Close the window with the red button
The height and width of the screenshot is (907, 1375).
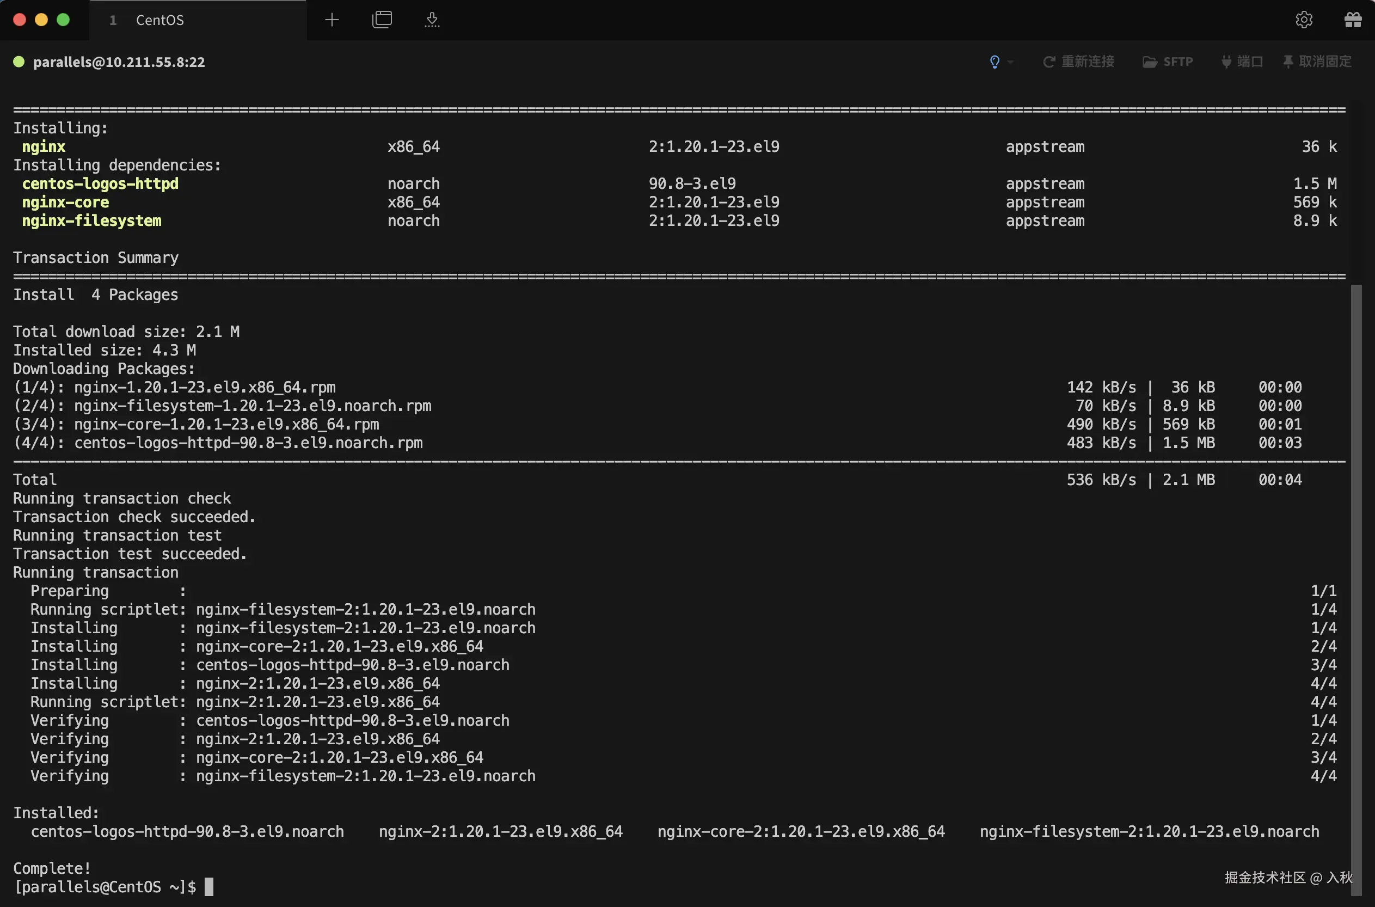(19, 20)
